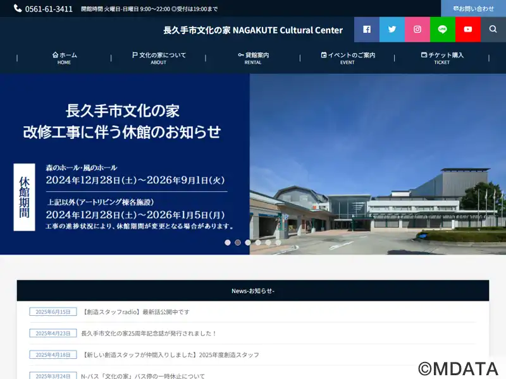Open チケット購入 TICKET menu
The width and height of the screenshot is (506, 379).
click(441, 58)
